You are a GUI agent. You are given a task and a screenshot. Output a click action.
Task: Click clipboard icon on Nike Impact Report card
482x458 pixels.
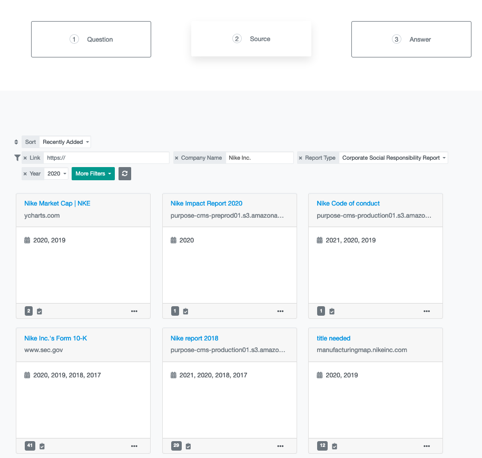pos(185,311)
